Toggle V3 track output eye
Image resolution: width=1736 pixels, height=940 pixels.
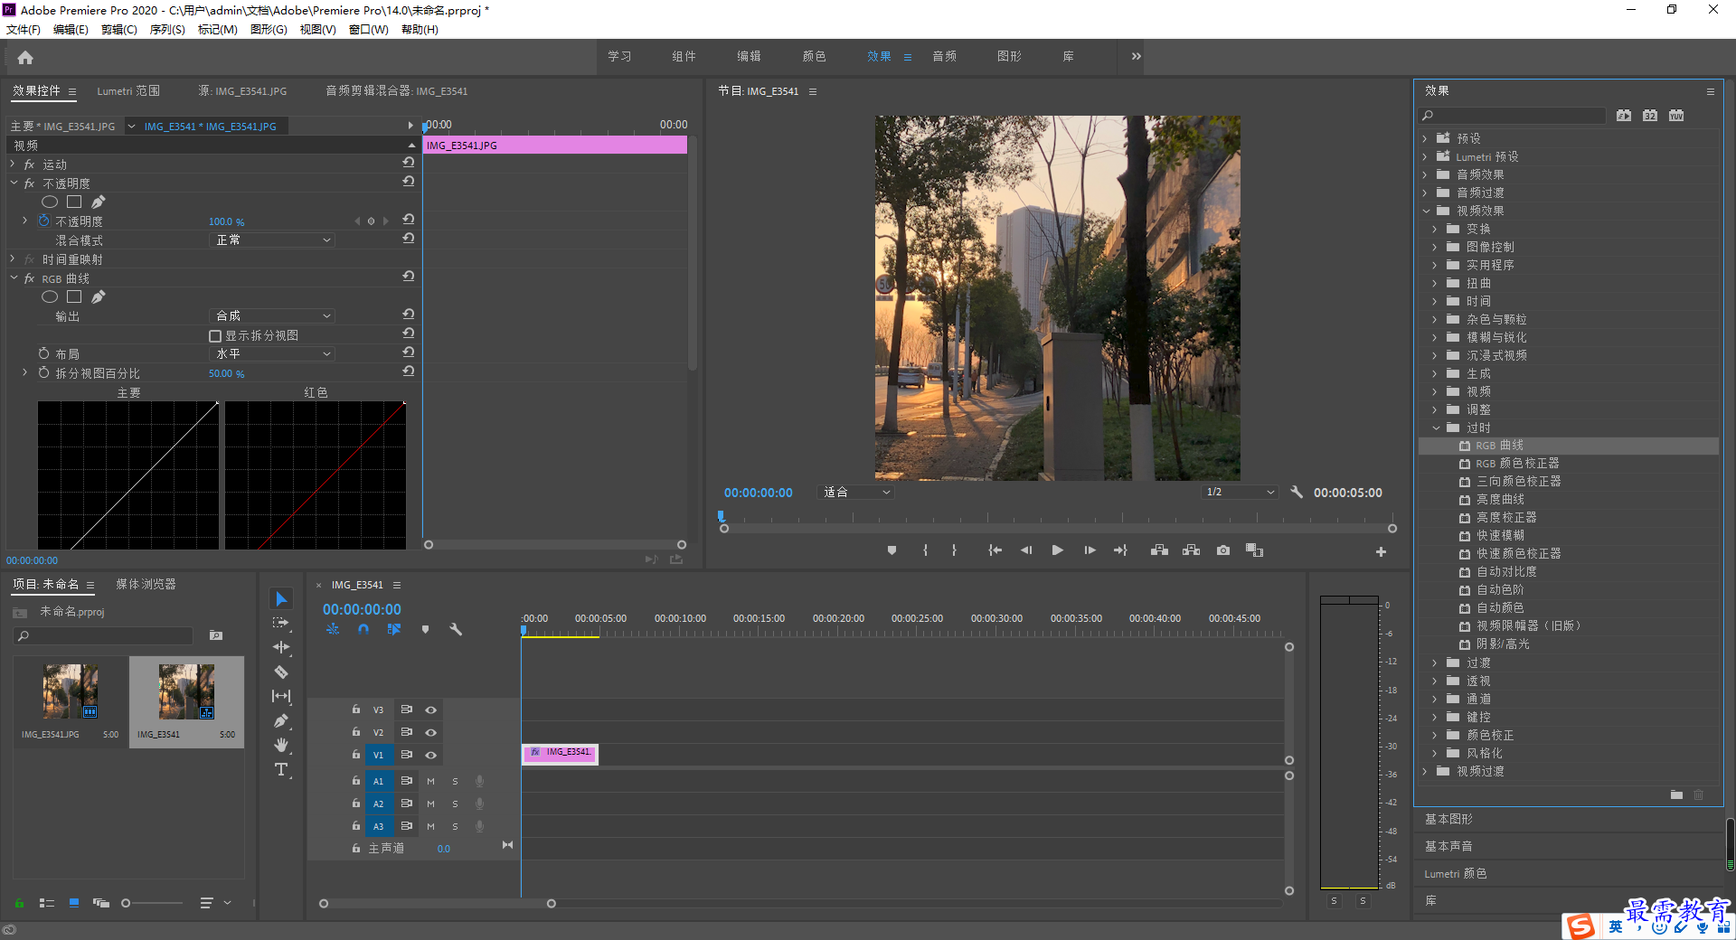[x=431, y=710]
